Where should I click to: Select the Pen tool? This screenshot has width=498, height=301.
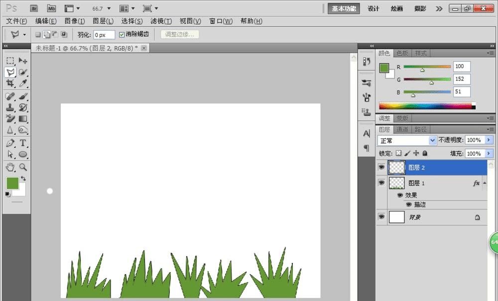pyautogui.click(x=10, y=143)
